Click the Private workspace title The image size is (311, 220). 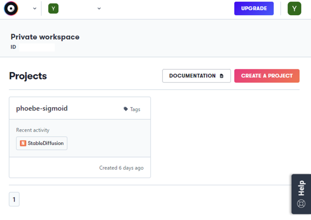pyautogui.click(x=45, y=37)
